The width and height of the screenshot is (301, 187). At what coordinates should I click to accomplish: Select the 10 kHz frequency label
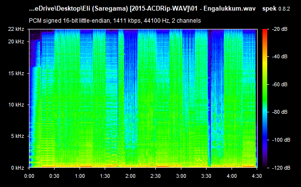coord(16,105)
